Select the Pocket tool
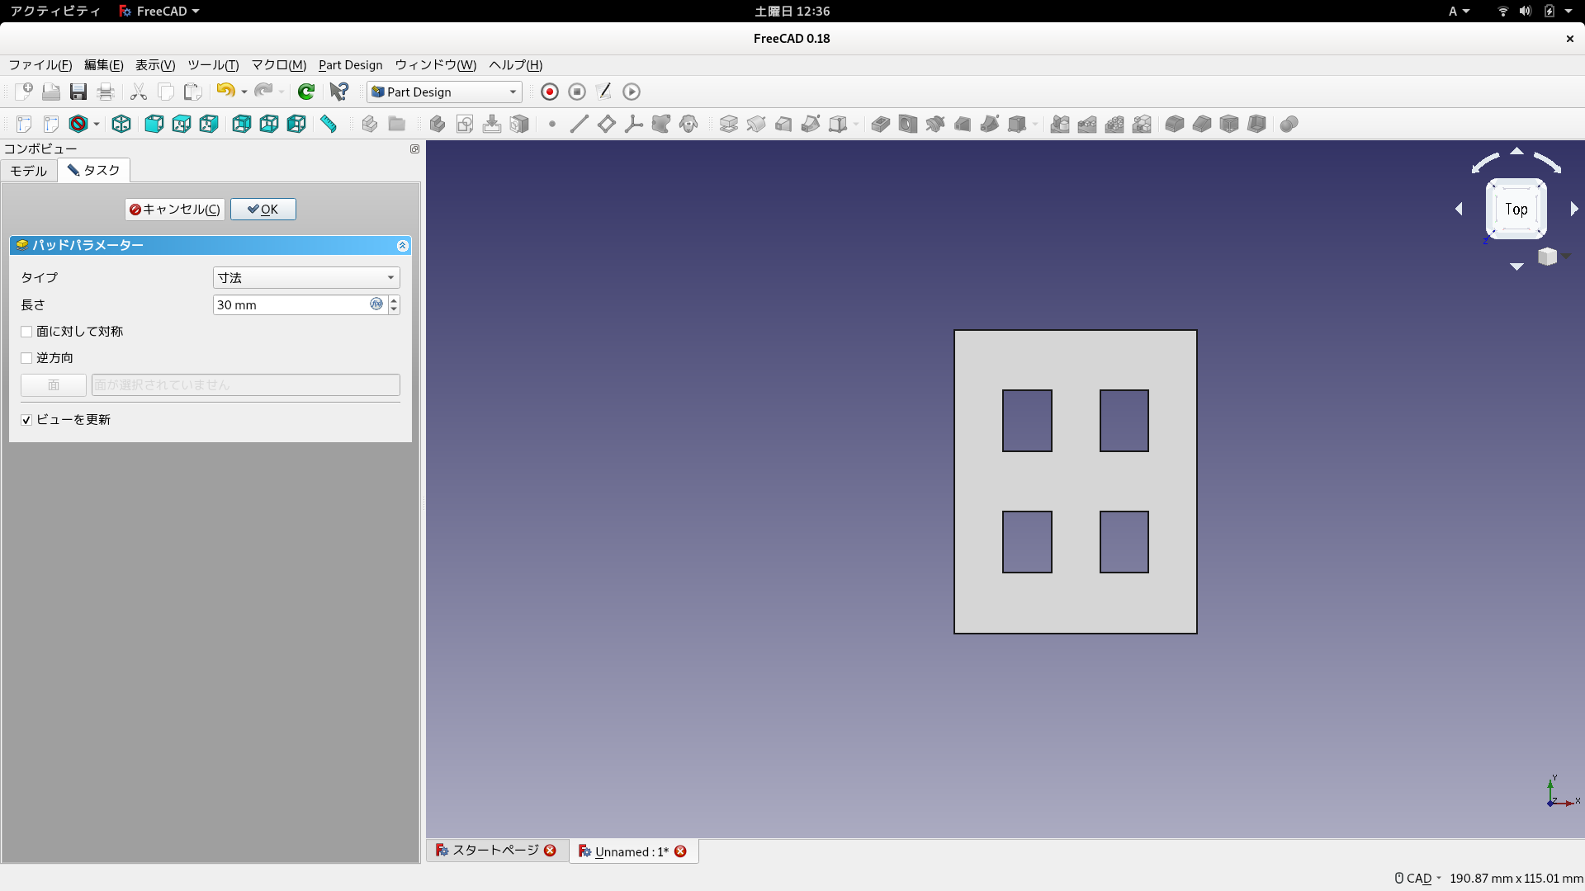This screenshot has width=1585, height=891. 880,124
